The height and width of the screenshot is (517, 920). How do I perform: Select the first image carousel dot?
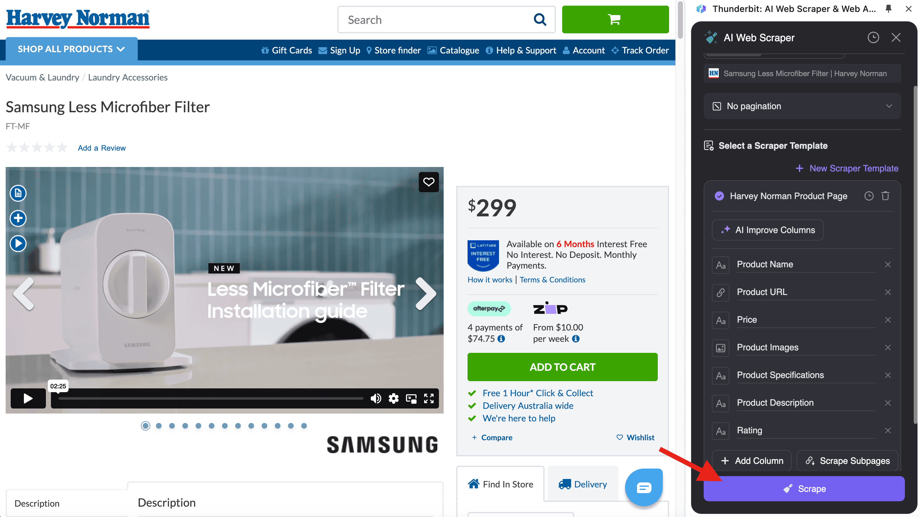point(145,426)
